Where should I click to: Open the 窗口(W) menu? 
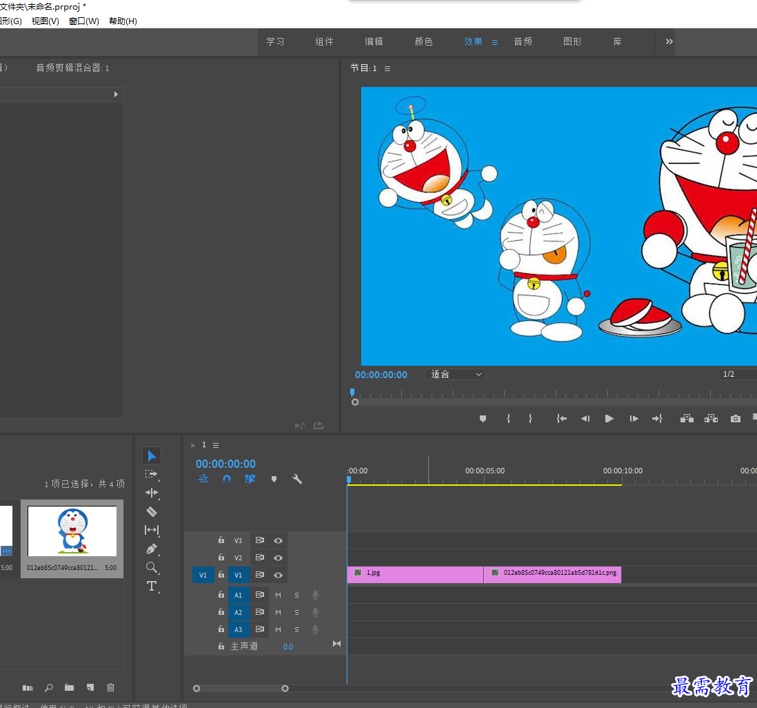click(84, 21)
